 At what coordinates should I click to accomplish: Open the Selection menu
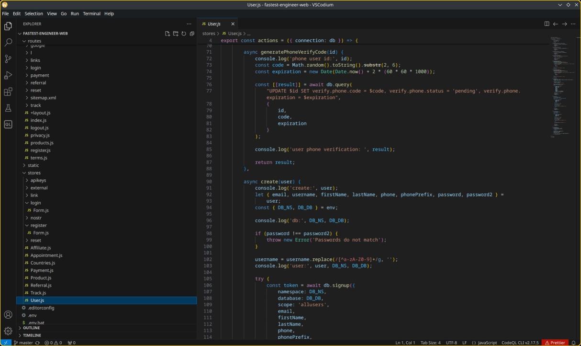(x=34, y=13)
